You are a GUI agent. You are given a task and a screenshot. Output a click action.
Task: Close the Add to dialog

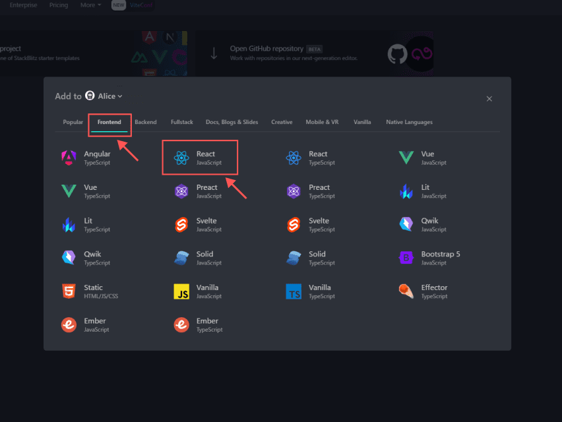[489, 99]
